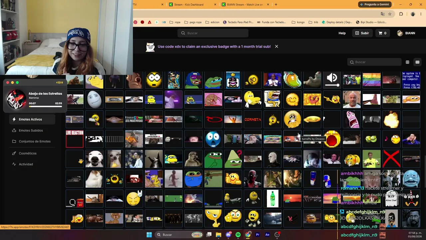Open the trib bookmarks folder
This screenshot has height=240, width=426.
tap(314, 22)
